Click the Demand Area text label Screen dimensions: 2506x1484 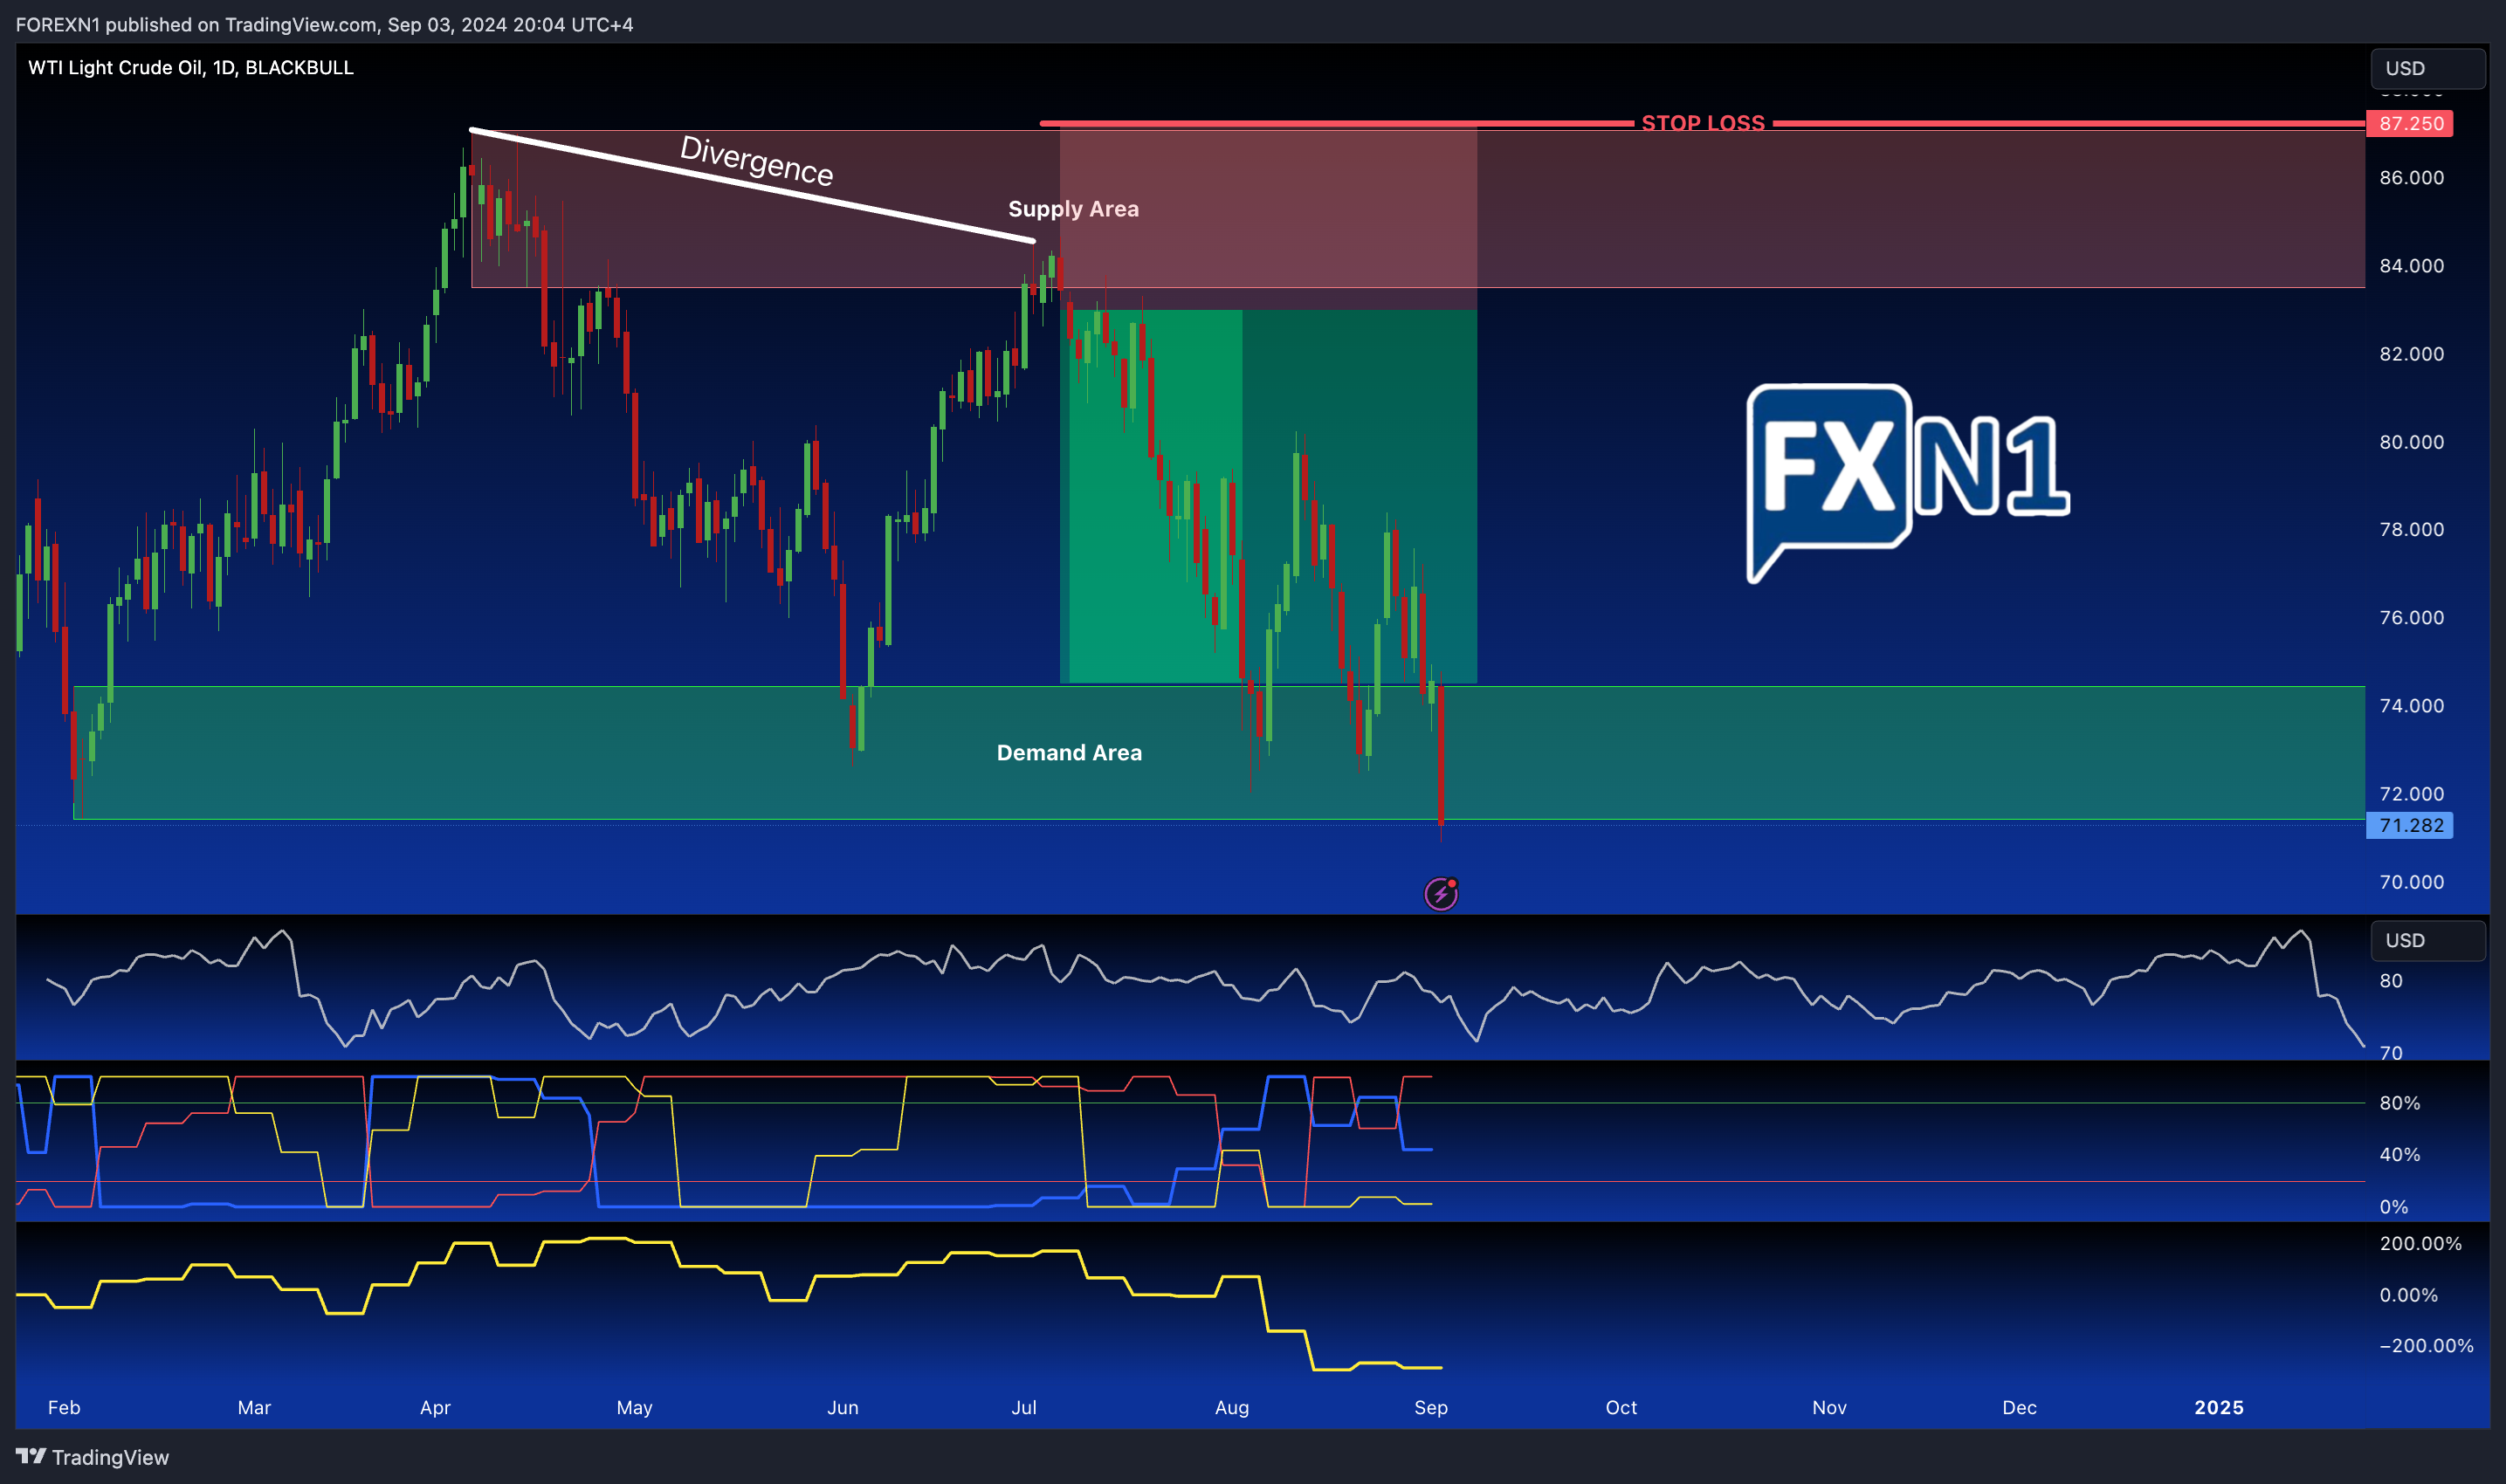pyautogui.click(x=1069, y=752)
